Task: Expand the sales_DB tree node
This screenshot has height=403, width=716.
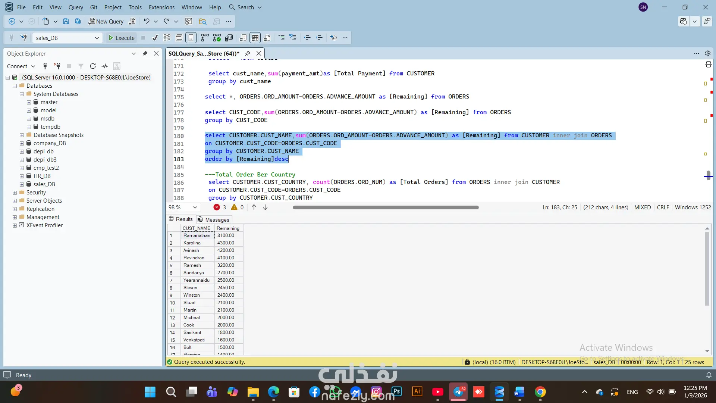Action: (x=22, y=184)
